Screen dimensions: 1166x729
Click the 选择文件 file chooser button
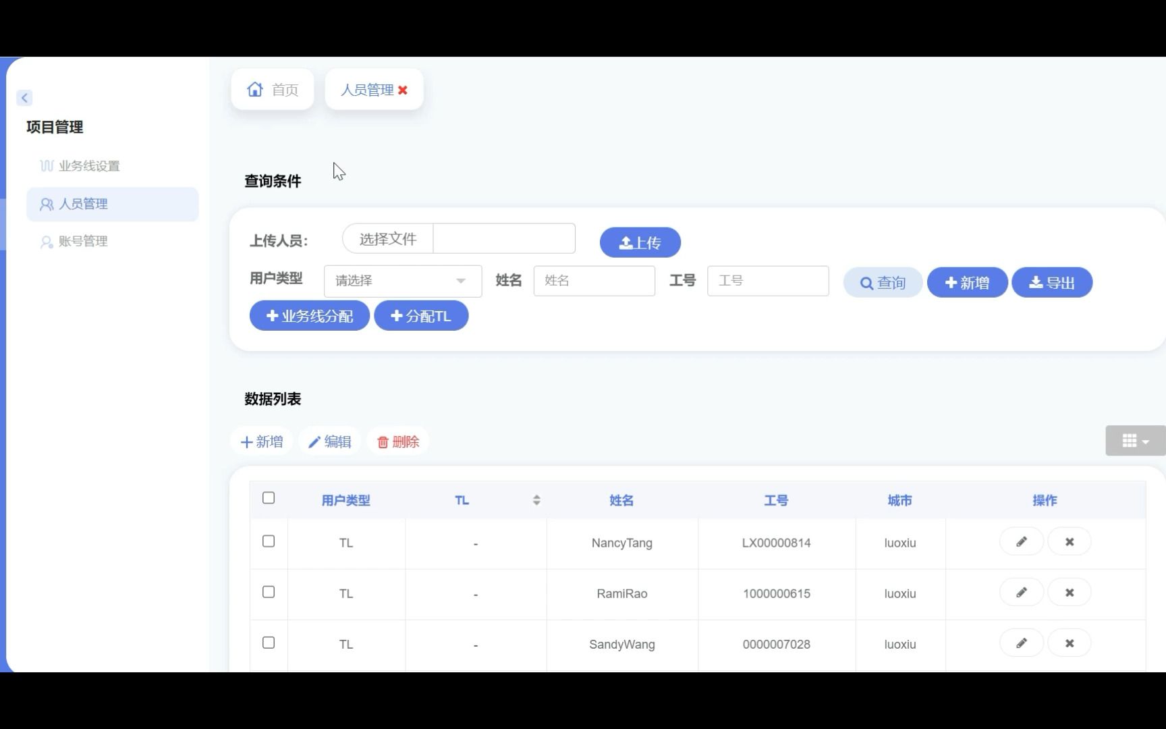(388, 239)
